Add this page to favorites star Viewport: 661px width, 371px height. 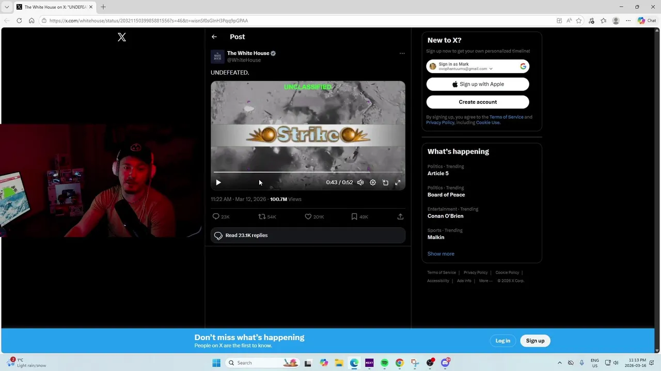tap(579, 21)
